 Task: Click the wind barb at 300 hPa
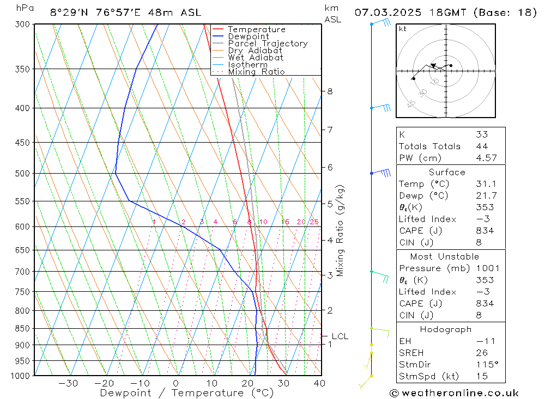coord(381,23)
